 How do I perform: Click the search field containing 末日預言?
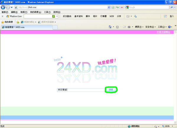coord(81,90)
